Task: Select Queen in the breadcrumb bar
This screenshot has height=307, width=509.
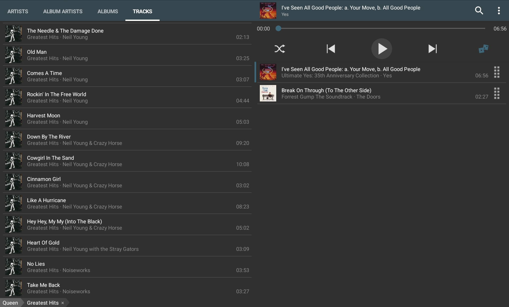Action: 11,303
